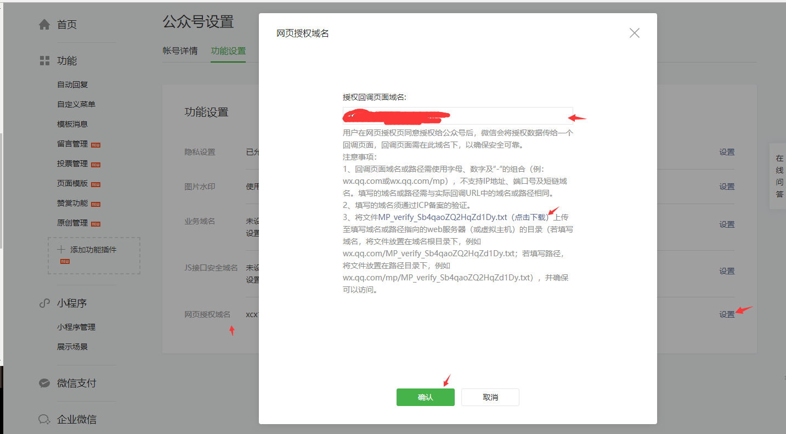The height and width of the screenshot is (434, 786).
Task: Open the 在线问答 side panel
Action: pos(779,176)
